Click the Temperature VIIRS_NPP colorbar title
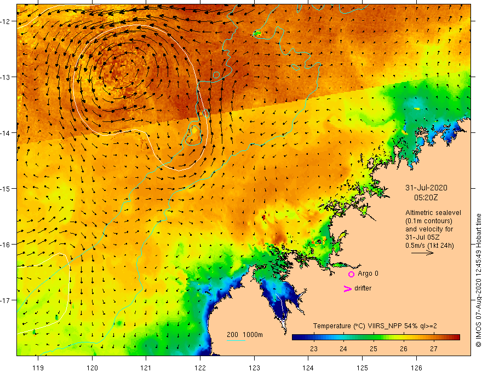Screen dimensions: 482x372 pyautogui.click(x=375, y=326)
